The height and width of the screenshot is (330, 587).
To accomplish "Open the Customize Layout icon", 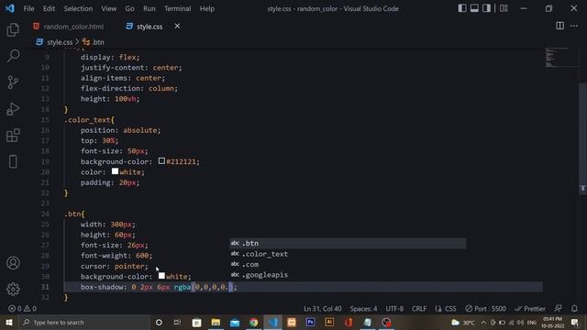I will [x=504, y=8].
